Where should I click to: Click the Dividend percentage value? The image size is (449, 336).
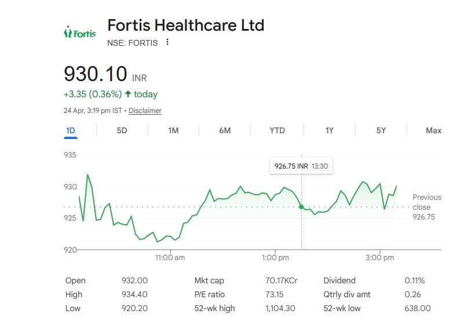pos(414,280)
